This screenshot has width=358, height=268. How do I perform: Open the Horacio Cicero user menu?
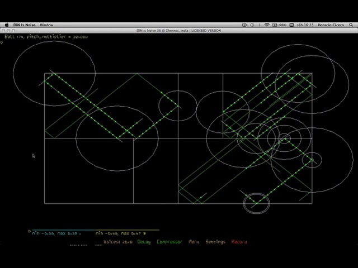click(x=331, y=25)
